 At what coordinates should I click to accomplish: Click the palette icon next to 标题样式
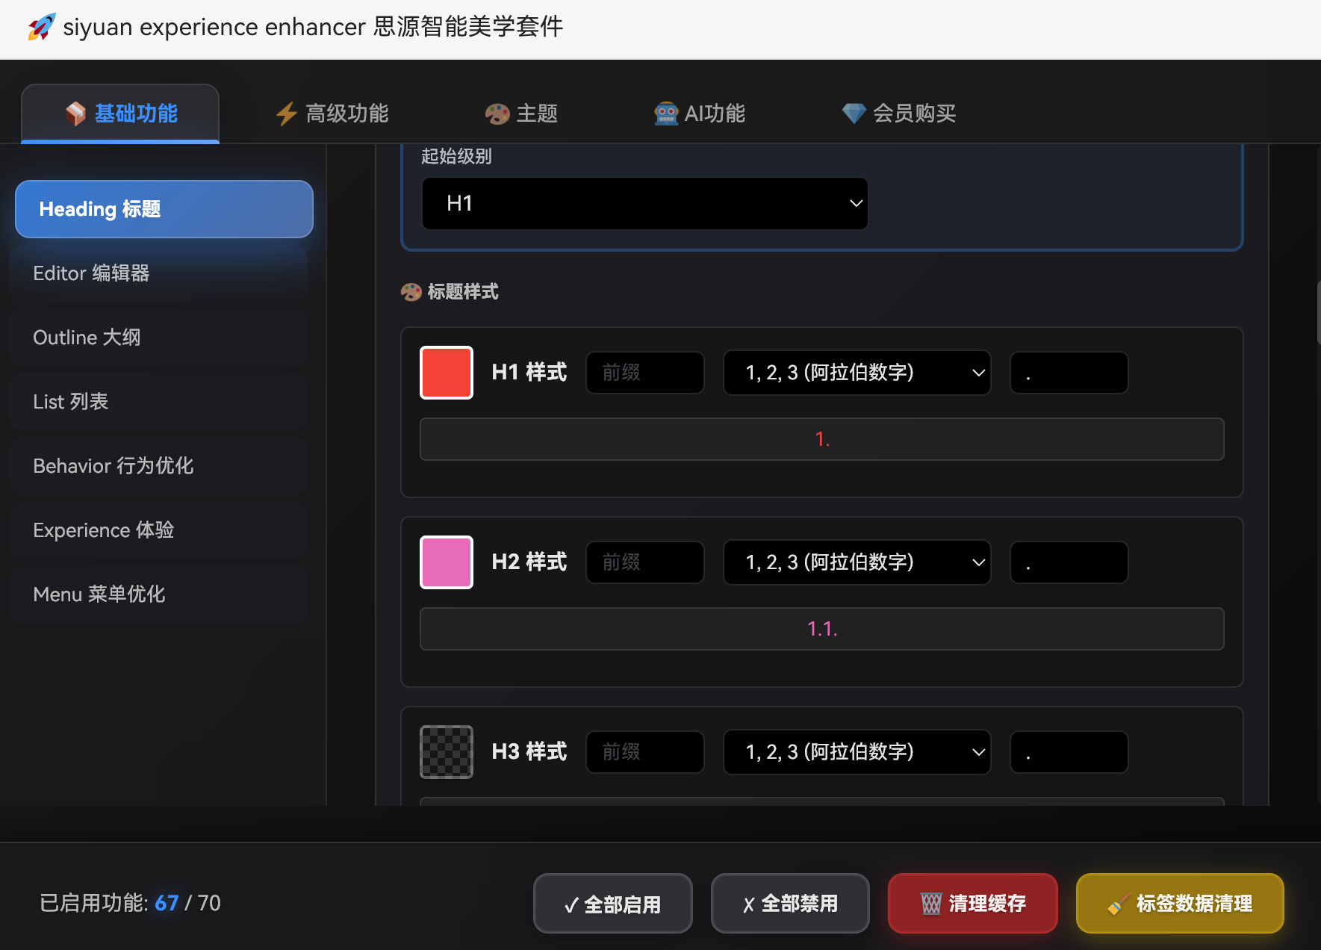point(411,292)
